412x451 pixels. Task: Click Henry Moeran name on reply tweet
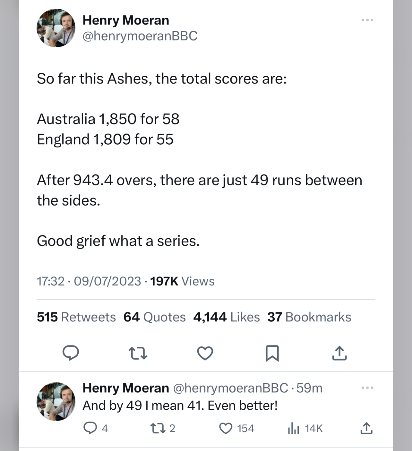coord(125,388)
